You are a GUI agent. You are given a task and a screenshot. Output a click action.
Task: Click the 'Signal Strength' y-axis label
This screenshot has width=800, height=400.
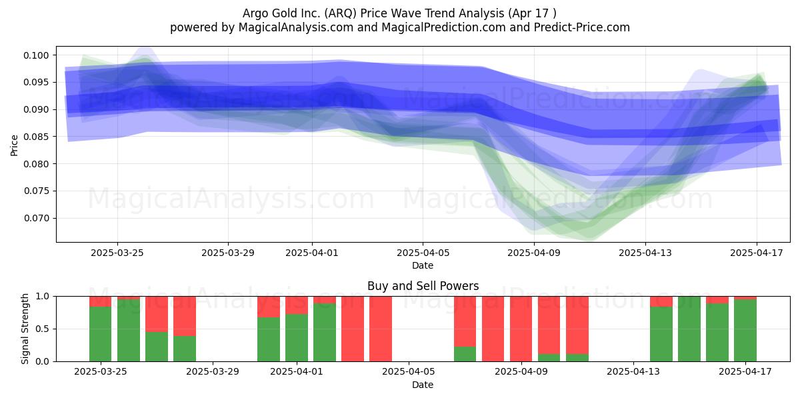click(x=25, y=329)
